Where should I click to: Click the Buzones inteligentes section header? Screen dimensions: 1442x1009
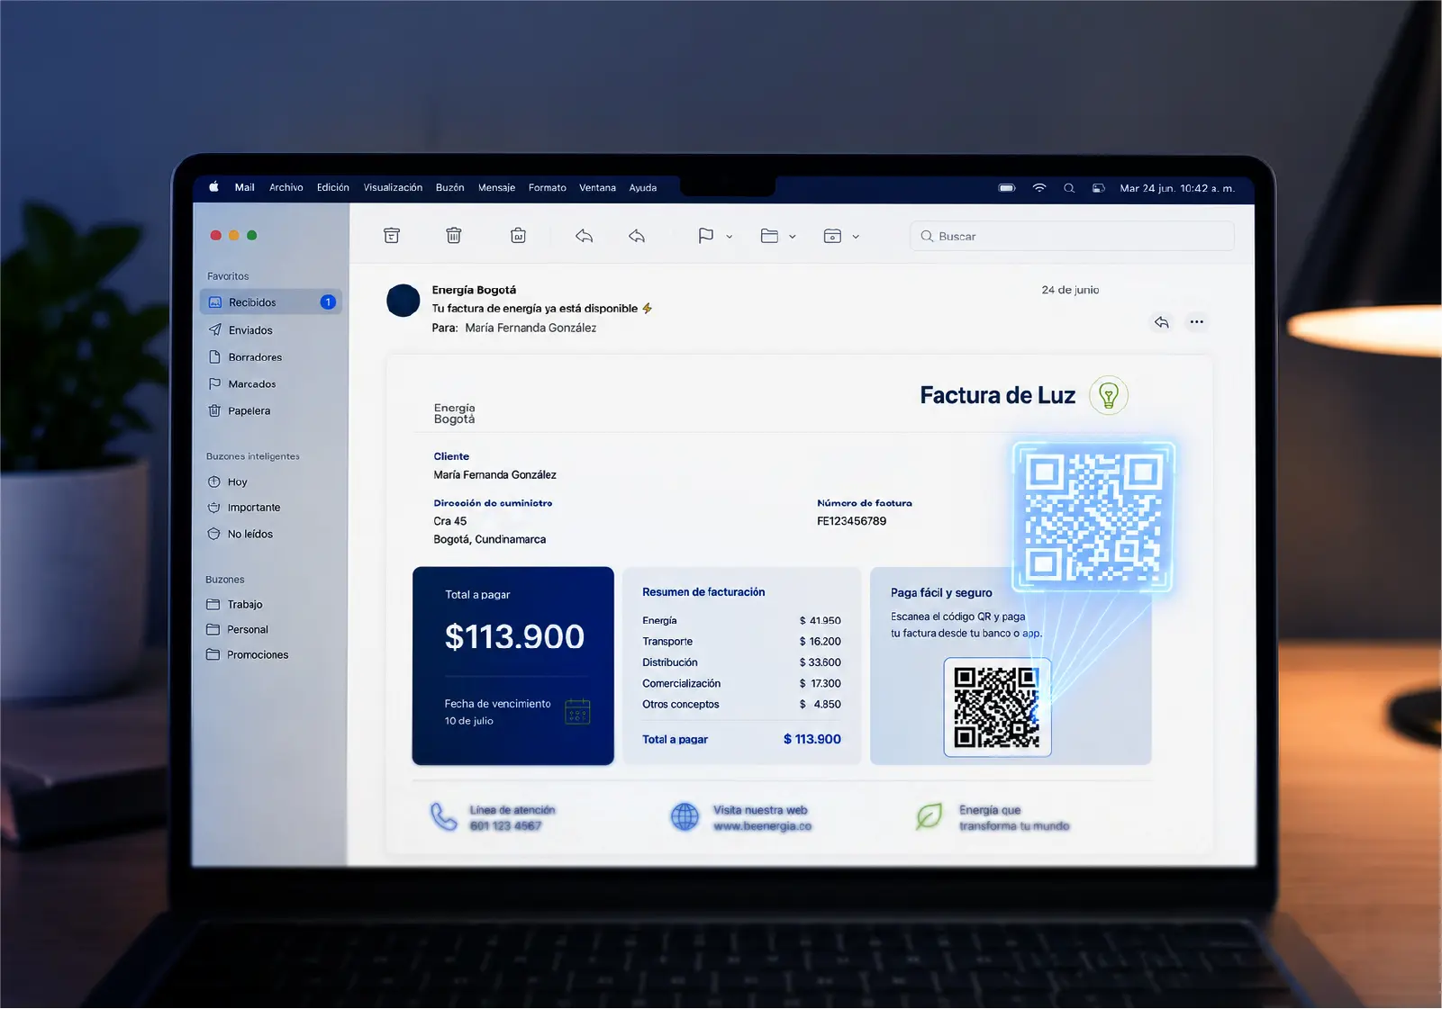(x=253, y=456)
